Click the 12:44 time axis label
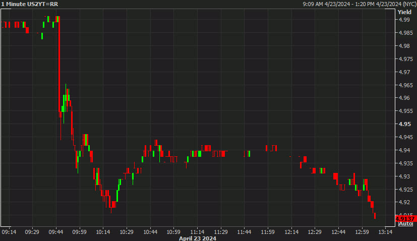The width and height of the screenshot is (417, 241). tap(338, 232)
